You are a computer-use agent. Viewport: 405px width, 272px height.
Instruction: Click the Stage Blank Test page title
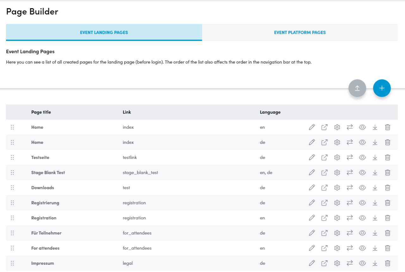pyautogui.click(x=48, y=173)
